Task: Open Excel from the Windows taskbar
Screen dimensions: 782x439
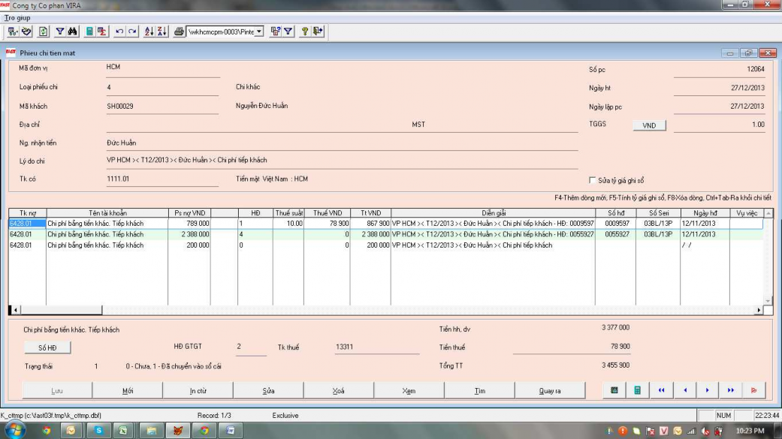Action: 124,431
